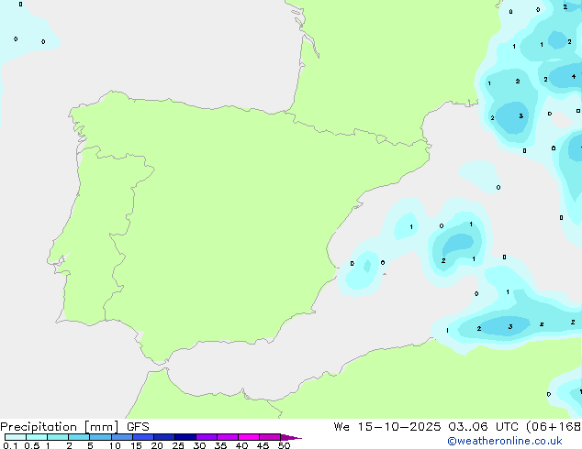
Task: Click the '03..06 UTC' time text
Action: [x=483, y=427]
